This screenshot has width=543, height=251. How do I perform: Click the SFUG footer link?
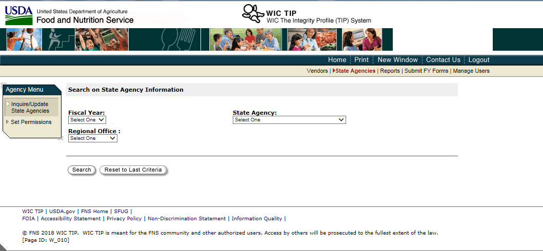coord(121,211)
